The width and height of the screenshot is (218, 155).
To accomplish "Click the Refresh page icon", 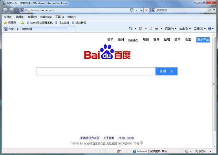I will (x=141, y=10).
